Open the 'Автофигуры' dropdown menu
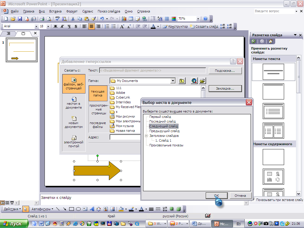The width and height of the screenshot is (304, 228). tap(42, 209)
